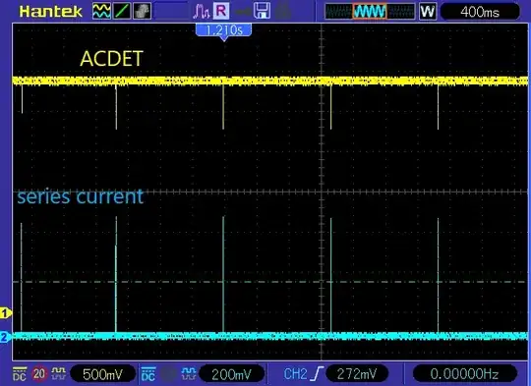Image resolution: width=531 pixels, height=386 pixels.
Task: Click the 1.210s trigger position marker
Action: (x=223, y=31)
